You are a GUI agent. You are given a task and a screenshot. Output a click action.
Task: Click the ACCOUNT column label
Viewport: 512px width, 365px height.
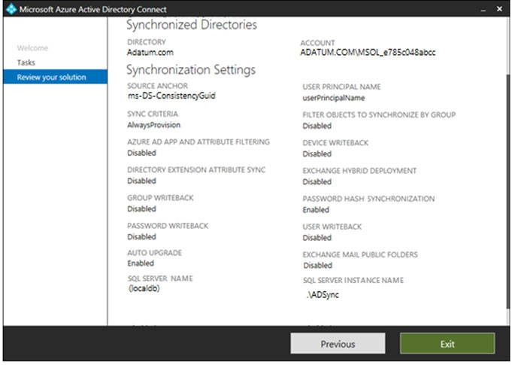pos(317,43)
